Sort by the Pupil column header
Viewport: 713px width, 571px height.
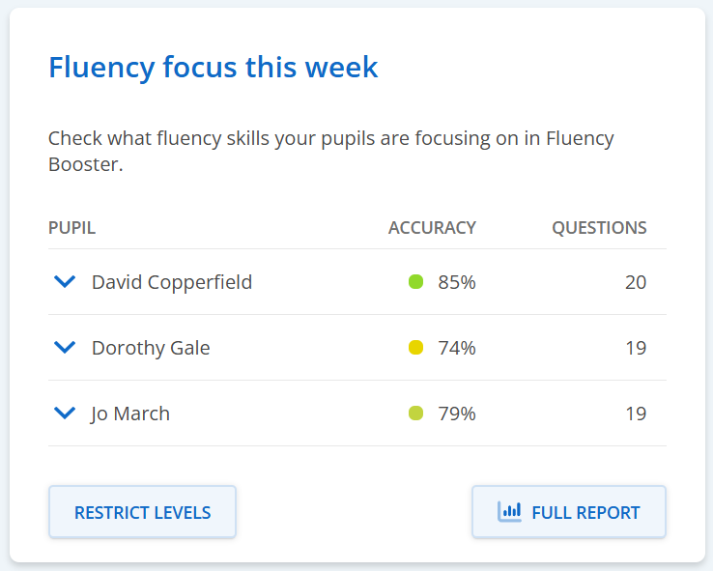pyautogui.click(x=71, y=228)
